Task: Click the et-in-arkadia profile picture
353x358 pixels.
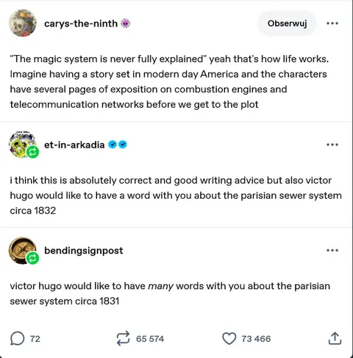Action: coord(21,145)
